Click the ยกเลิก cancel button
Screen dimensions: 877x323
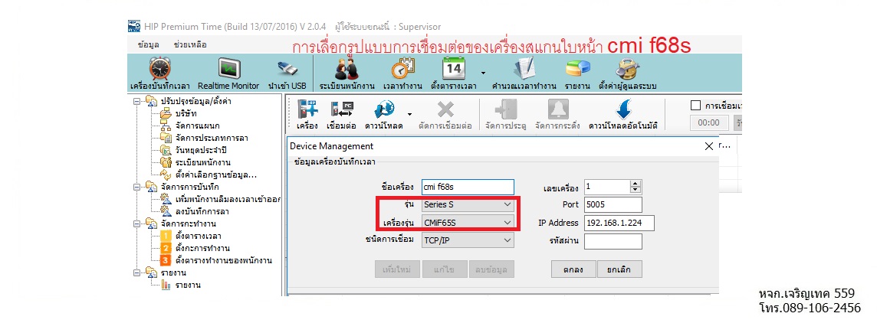(x=619, y=269)
